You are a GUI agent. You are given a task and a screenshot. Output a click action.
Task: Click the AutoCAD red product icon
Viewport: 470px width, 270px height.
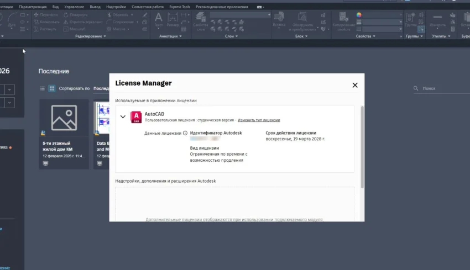pos(136,117)
